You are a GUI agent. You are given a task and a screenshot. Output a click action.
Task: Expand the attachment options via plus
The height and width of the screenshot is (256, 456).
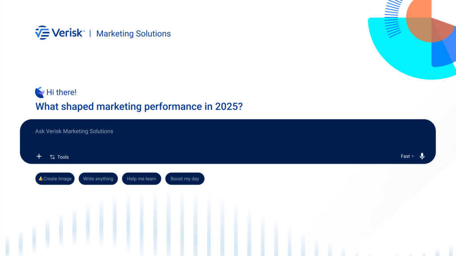click(x=39, y=156)
